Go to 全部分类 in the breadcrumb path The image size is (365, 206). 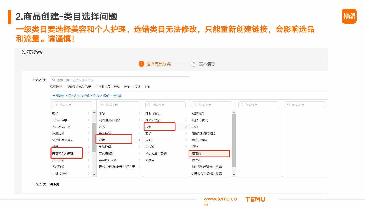coord(58,96)
